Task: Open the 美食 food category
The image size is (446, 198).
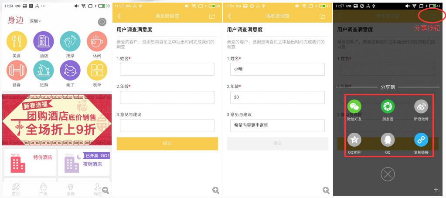Action: [x=17, y=41]
